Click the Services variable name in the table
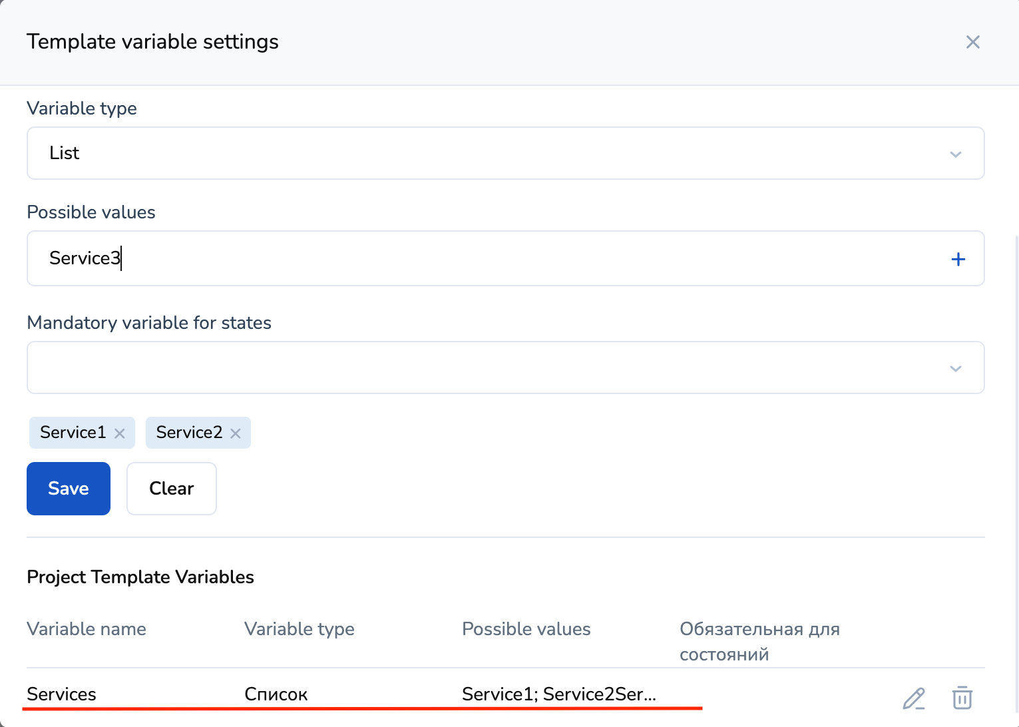Viewport: 1019px width, 727px height. (61, 694)
